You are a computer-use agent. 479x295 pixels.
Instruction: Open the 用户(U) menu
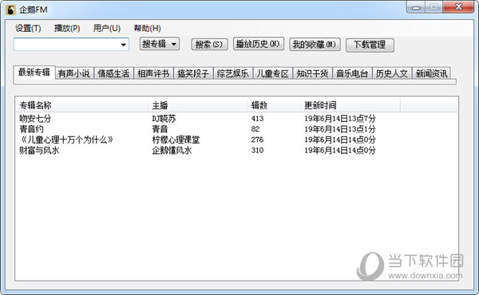(107, 29)
